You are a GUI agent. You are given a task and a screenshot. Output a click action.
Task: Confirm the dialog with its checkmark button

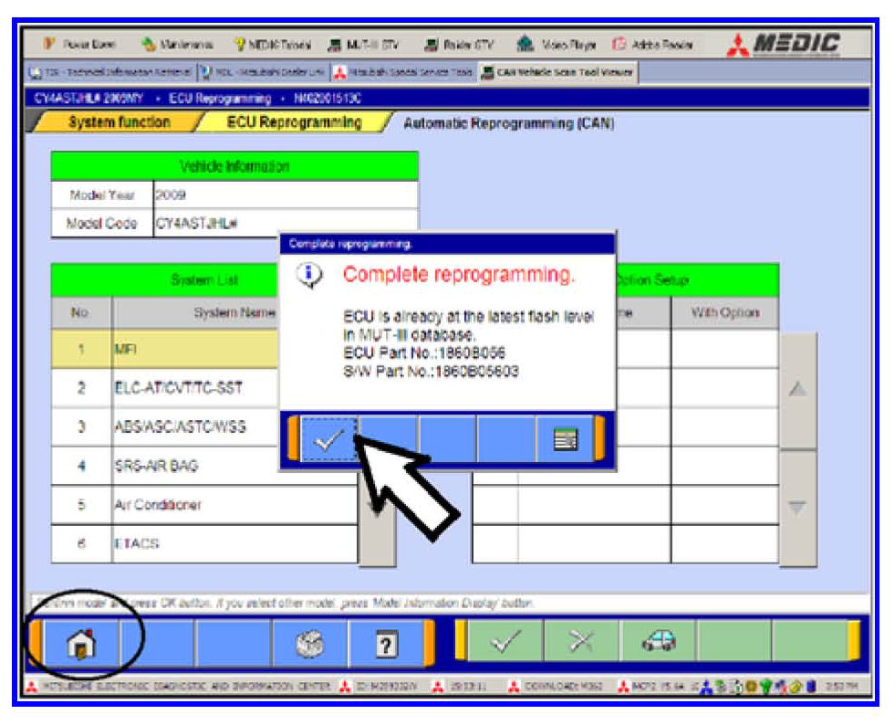click(x=328, y=439)
